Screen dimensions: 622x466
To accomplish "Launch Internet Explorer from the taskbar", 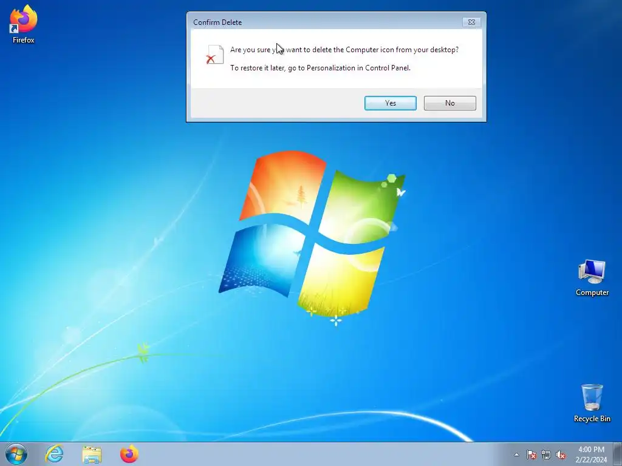I will (54, 454).
